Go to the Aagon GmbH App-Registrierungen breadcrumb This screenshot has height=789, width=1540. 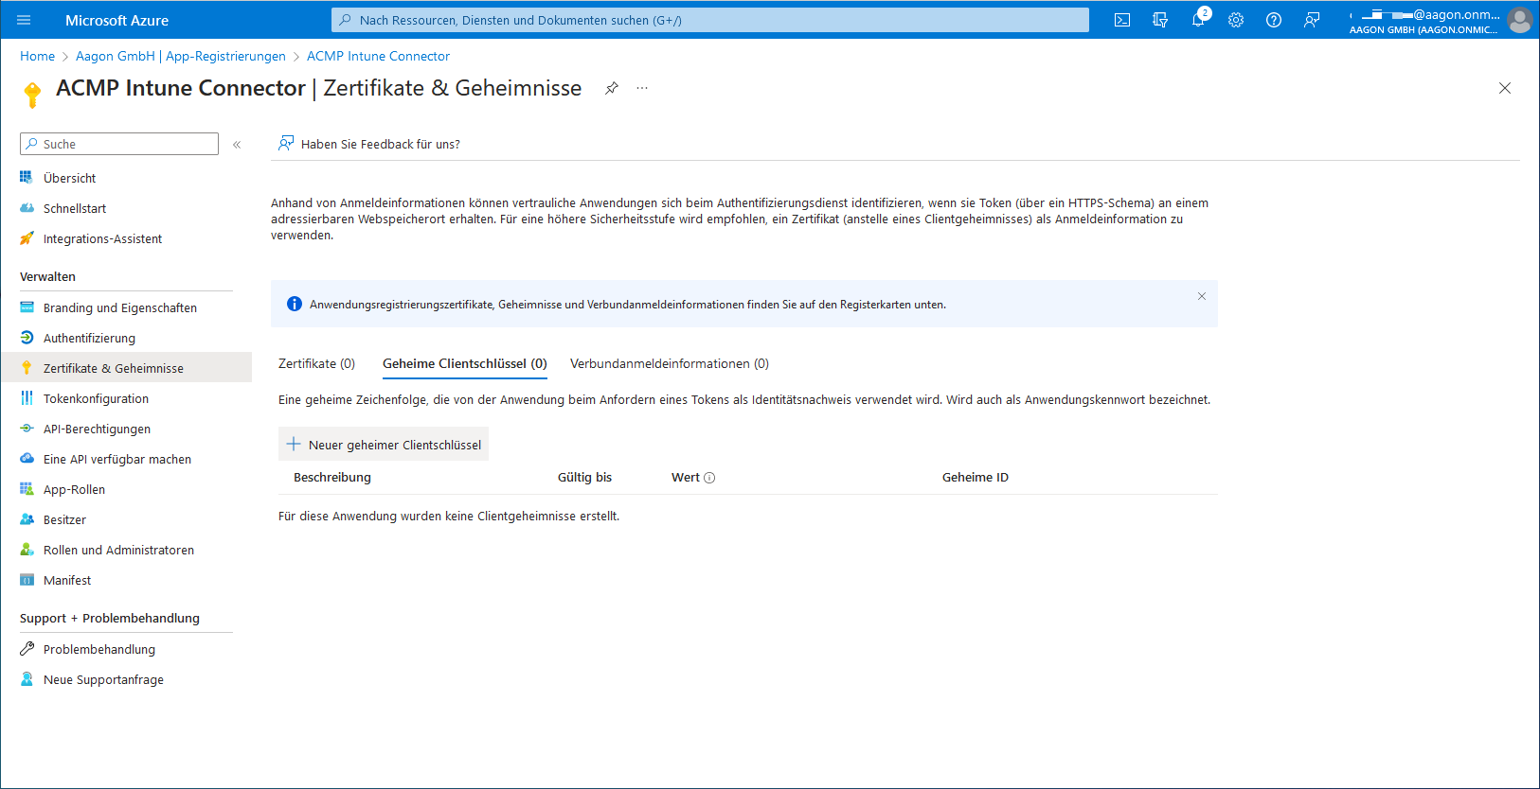pos(180,56)
